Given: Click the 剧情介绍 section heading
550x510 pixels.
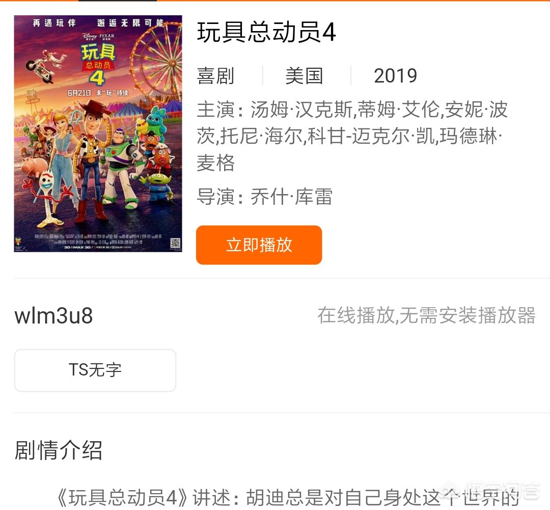Looking at the screenshot, I should [x=58, y=450].
